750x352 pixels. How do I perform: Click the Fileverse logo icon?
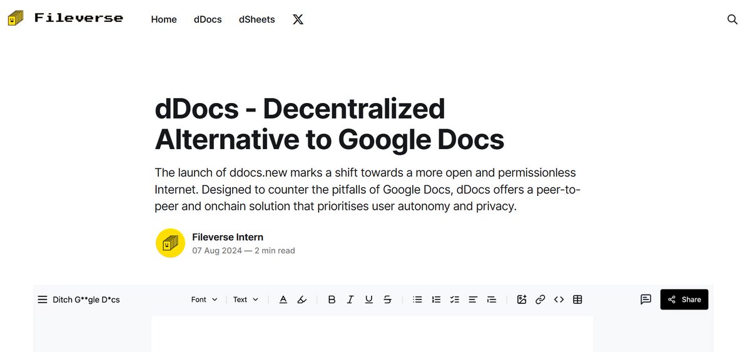15,18
